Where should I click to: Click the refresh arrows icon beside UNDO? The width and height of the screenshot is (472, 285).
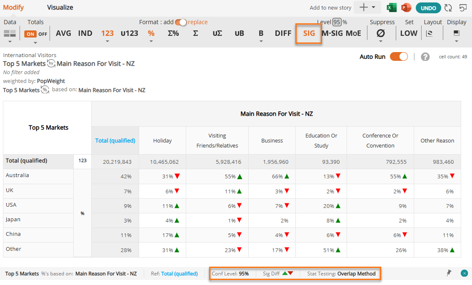[x=448, y=8]
